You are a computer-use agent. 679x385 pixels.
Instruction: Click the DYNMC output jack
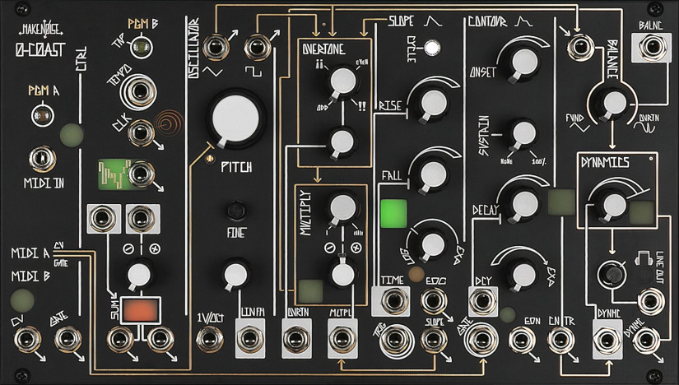[x=646, y=341]
